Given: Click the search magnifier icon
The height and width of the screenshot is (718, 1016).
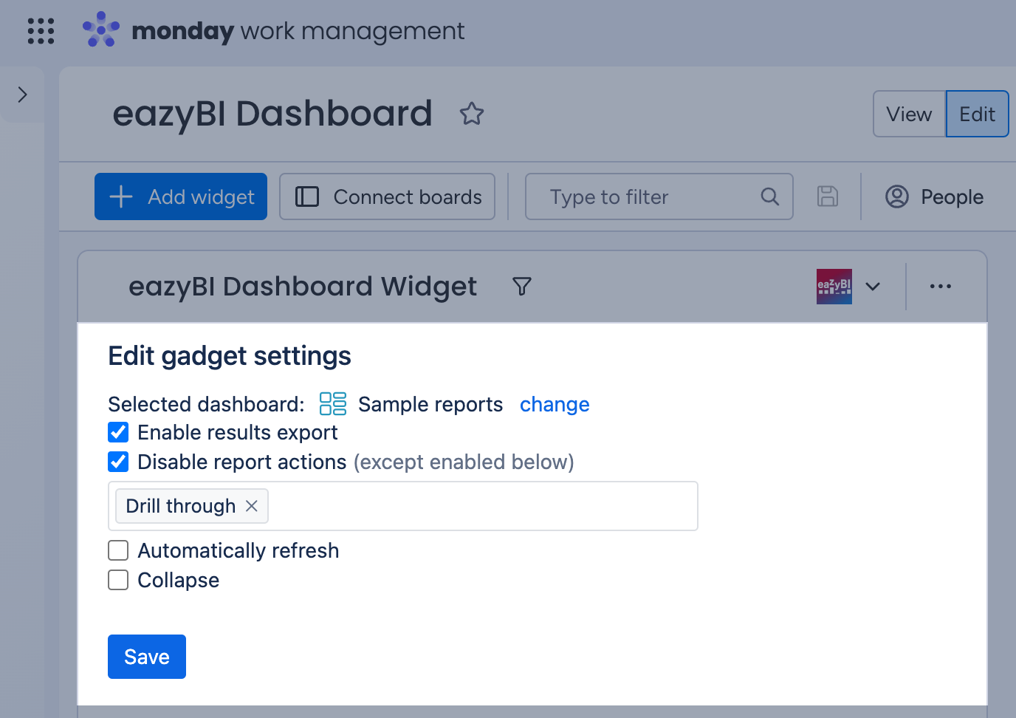Looking at the screenshot, I should tap(769, 196).
